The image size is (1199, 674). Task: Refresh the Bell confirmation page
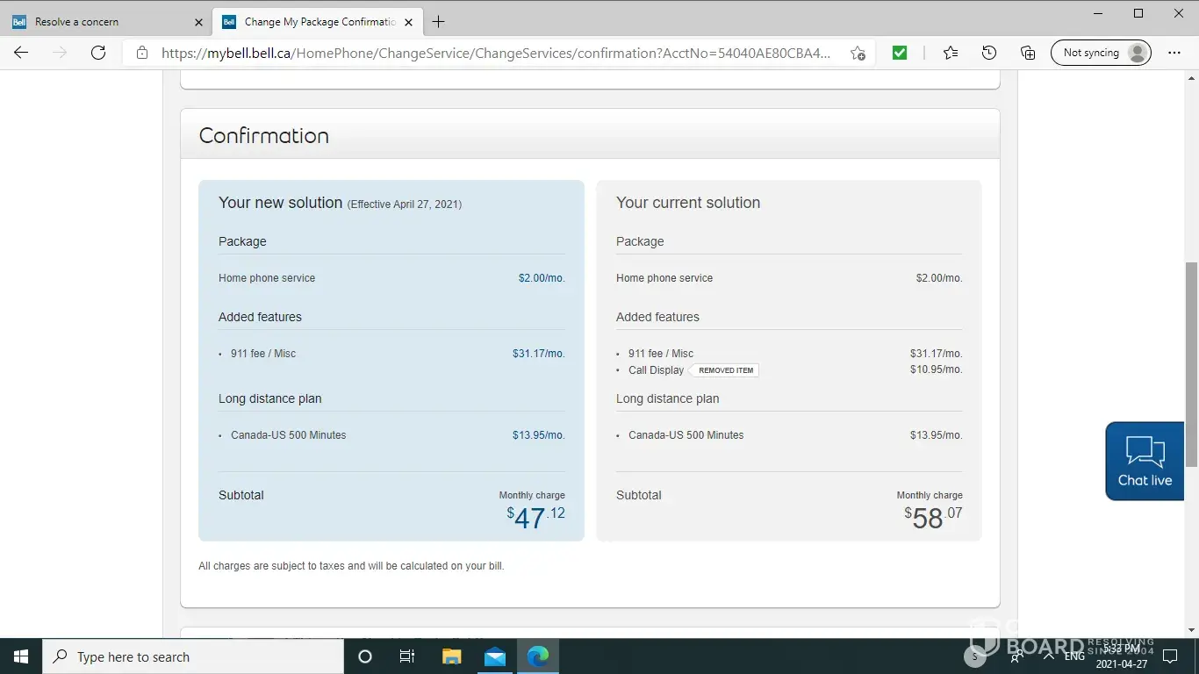98,53
